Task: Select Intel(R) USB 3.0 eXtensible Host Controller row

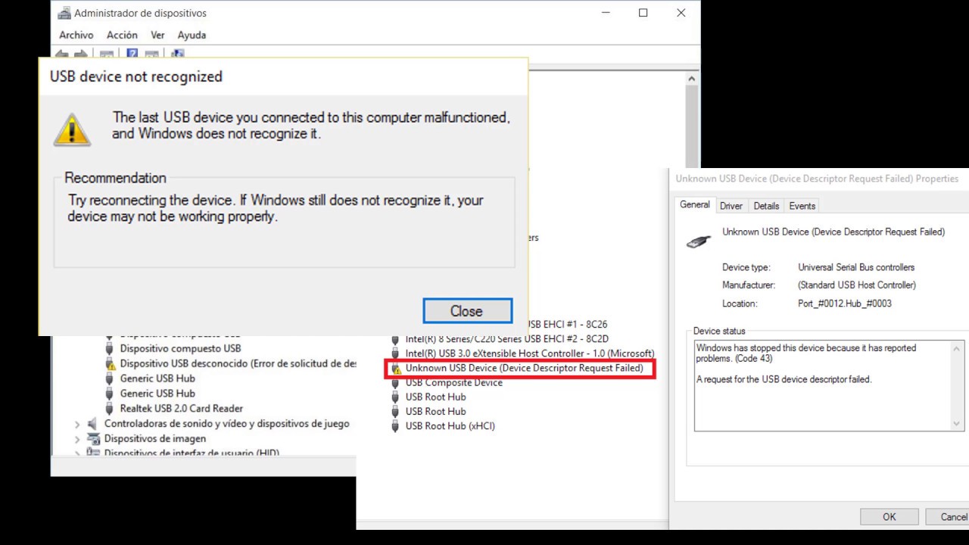Action: click(530, 353)
